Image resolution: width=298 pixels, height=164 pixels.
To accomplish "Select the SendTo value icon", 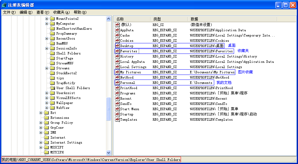I will coord(117,104).
